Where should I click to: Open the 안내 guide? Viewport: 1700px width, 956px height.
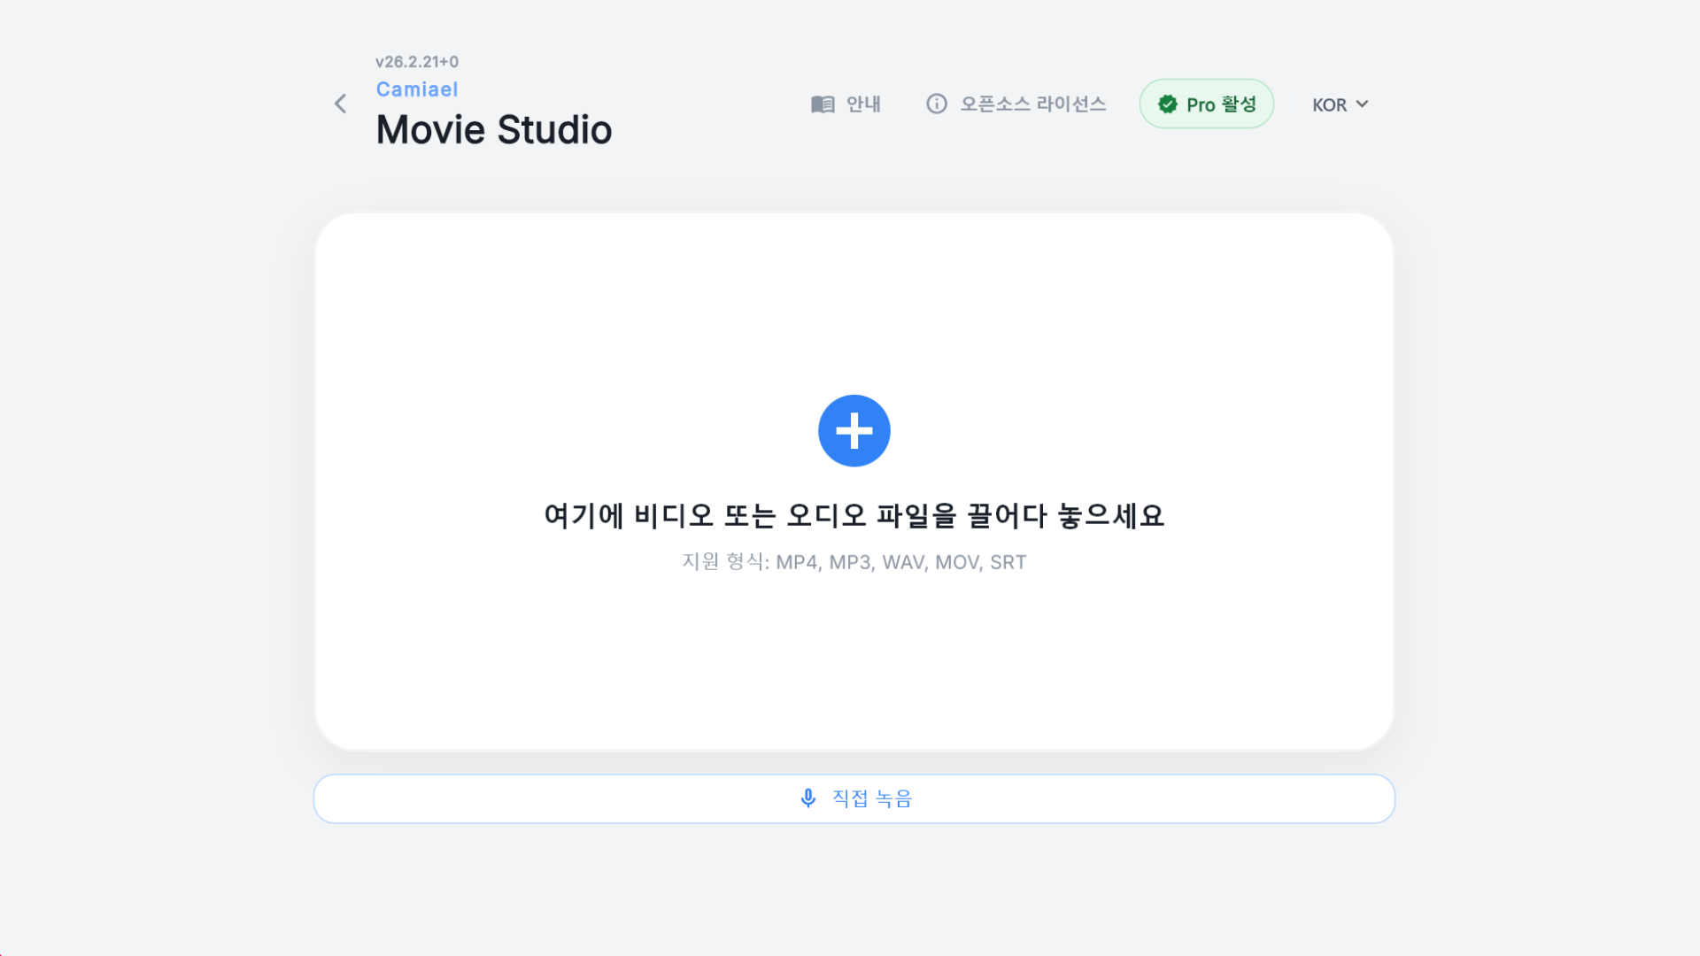(862, 104)
